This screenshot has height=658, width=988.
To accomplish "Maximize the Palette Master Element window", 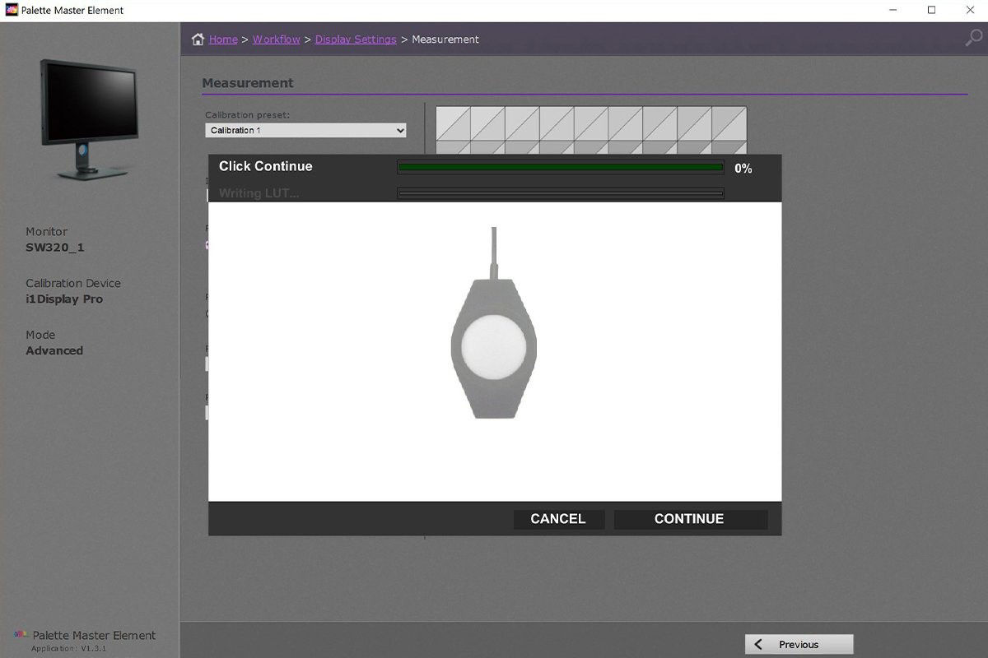I will pyautogui.click(x=931, y=10).
